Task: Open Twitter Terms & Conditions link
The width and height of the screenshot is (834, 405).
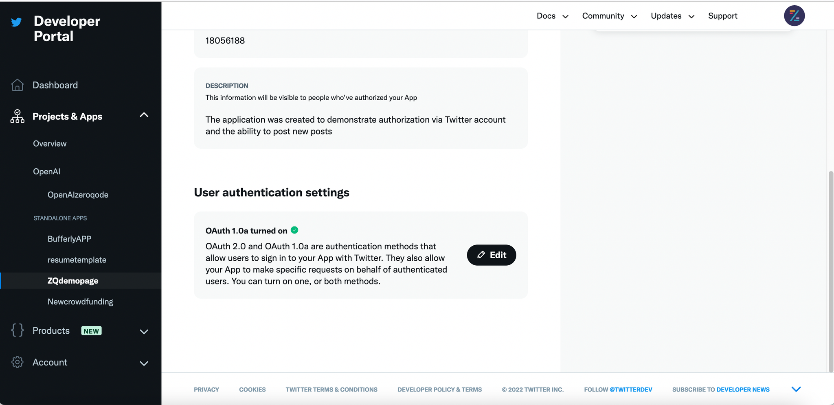Action: 331,390
